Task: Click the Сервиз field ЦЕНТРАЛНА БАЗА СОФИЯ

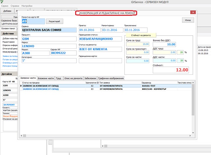Action: click(49, 30)
